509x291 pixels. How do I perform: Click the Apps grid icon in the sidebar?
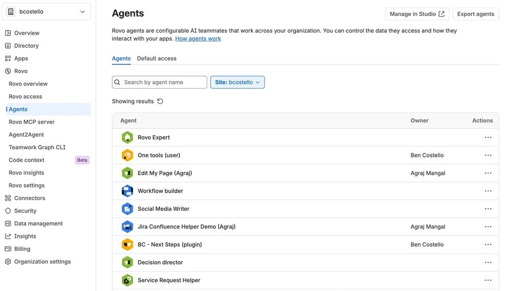(8, 59)
